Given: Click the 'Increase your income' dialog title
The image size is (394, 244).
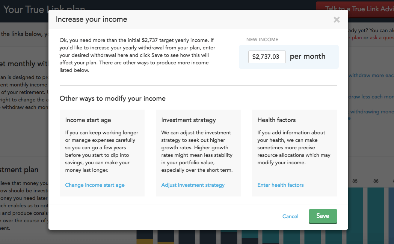Looking at the screenshot, I should coord(92,19).
